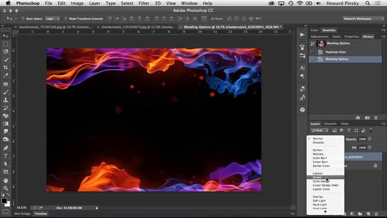
Task: Click the Opacity value field
Action: click(x=362, y=139)
